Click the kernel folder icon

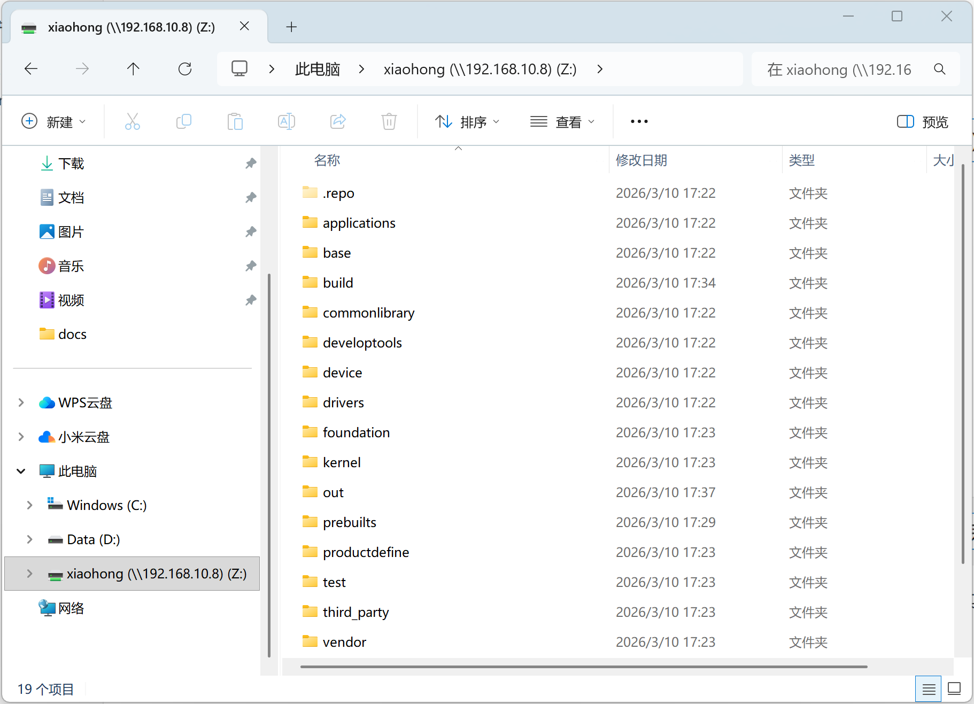coord(310,461)
